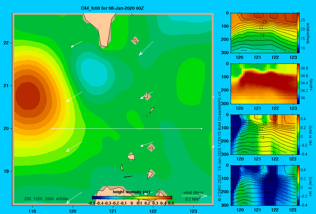This screenshot has height=214, width=316.
Task: Click the dark red high anomaly core on map
Action: 27,96
